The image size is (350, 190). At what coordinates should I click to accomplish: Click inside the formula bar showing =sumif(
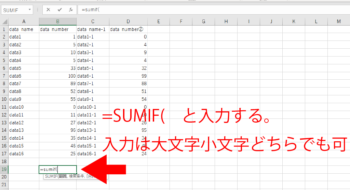(205, 10)
